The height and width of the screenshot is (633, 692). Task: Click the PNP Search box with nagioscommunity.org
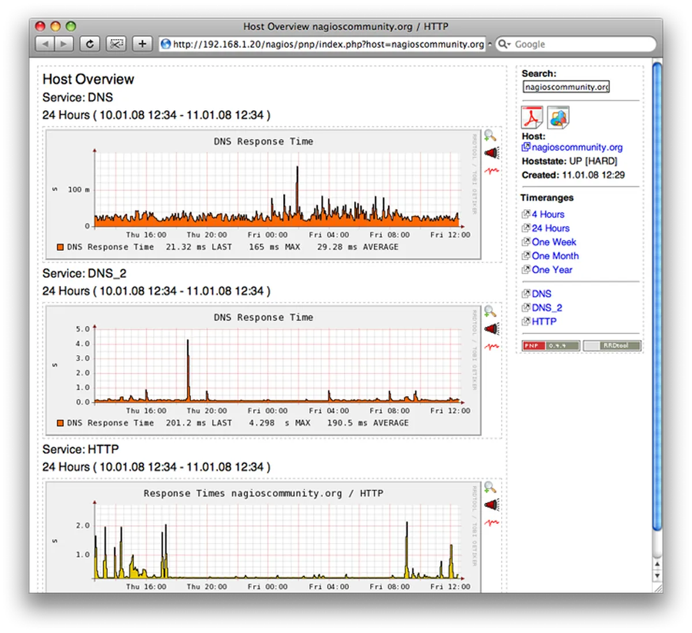click(566, 87)
